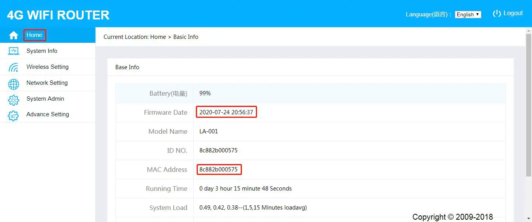Click the ID NO. value 8c882b000575
532x222 pixels.
click(x=218, y=150)
